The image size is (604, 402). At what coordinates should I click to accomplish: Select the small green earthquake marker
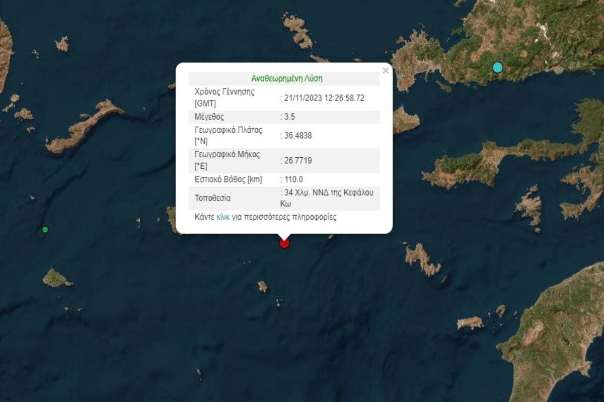(x=45, y=230)
